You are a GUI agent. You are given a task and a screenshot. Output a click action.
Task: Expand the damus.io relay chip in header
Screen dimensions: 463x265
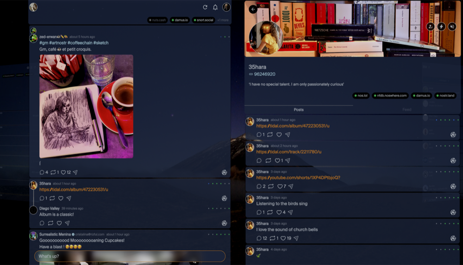point(180,20)
